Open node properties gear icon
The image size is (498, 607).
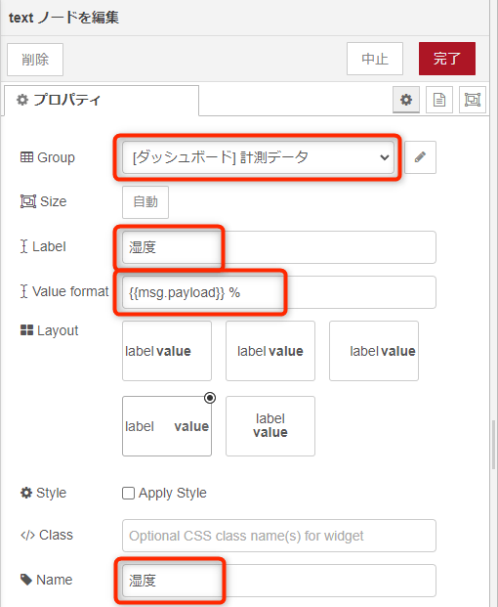click(406, 100)
